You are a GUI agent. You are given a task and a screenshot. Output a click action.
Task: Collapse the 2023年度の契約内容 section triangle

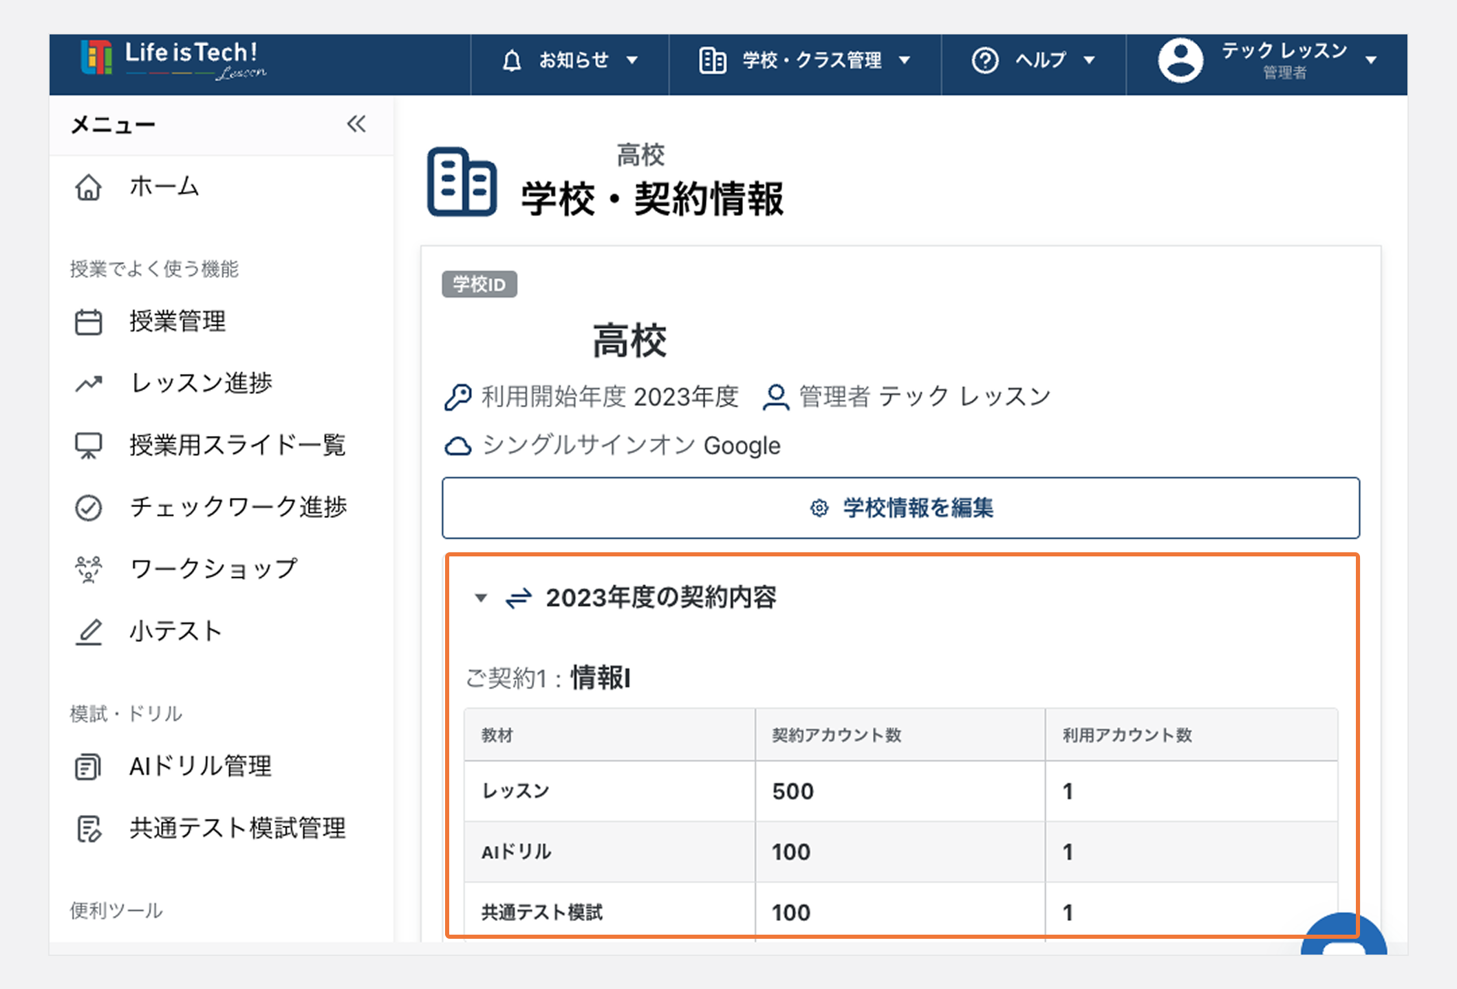(481, 598)
